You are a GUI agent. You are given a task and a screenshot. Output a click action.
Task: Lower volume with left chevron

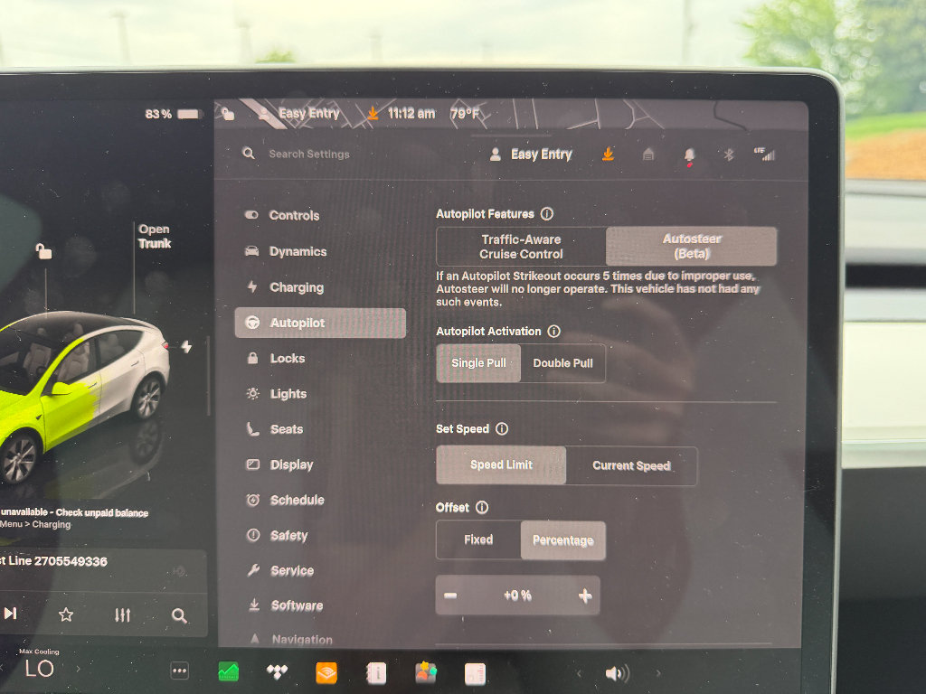pyautogui.click(x=580, y=672)
